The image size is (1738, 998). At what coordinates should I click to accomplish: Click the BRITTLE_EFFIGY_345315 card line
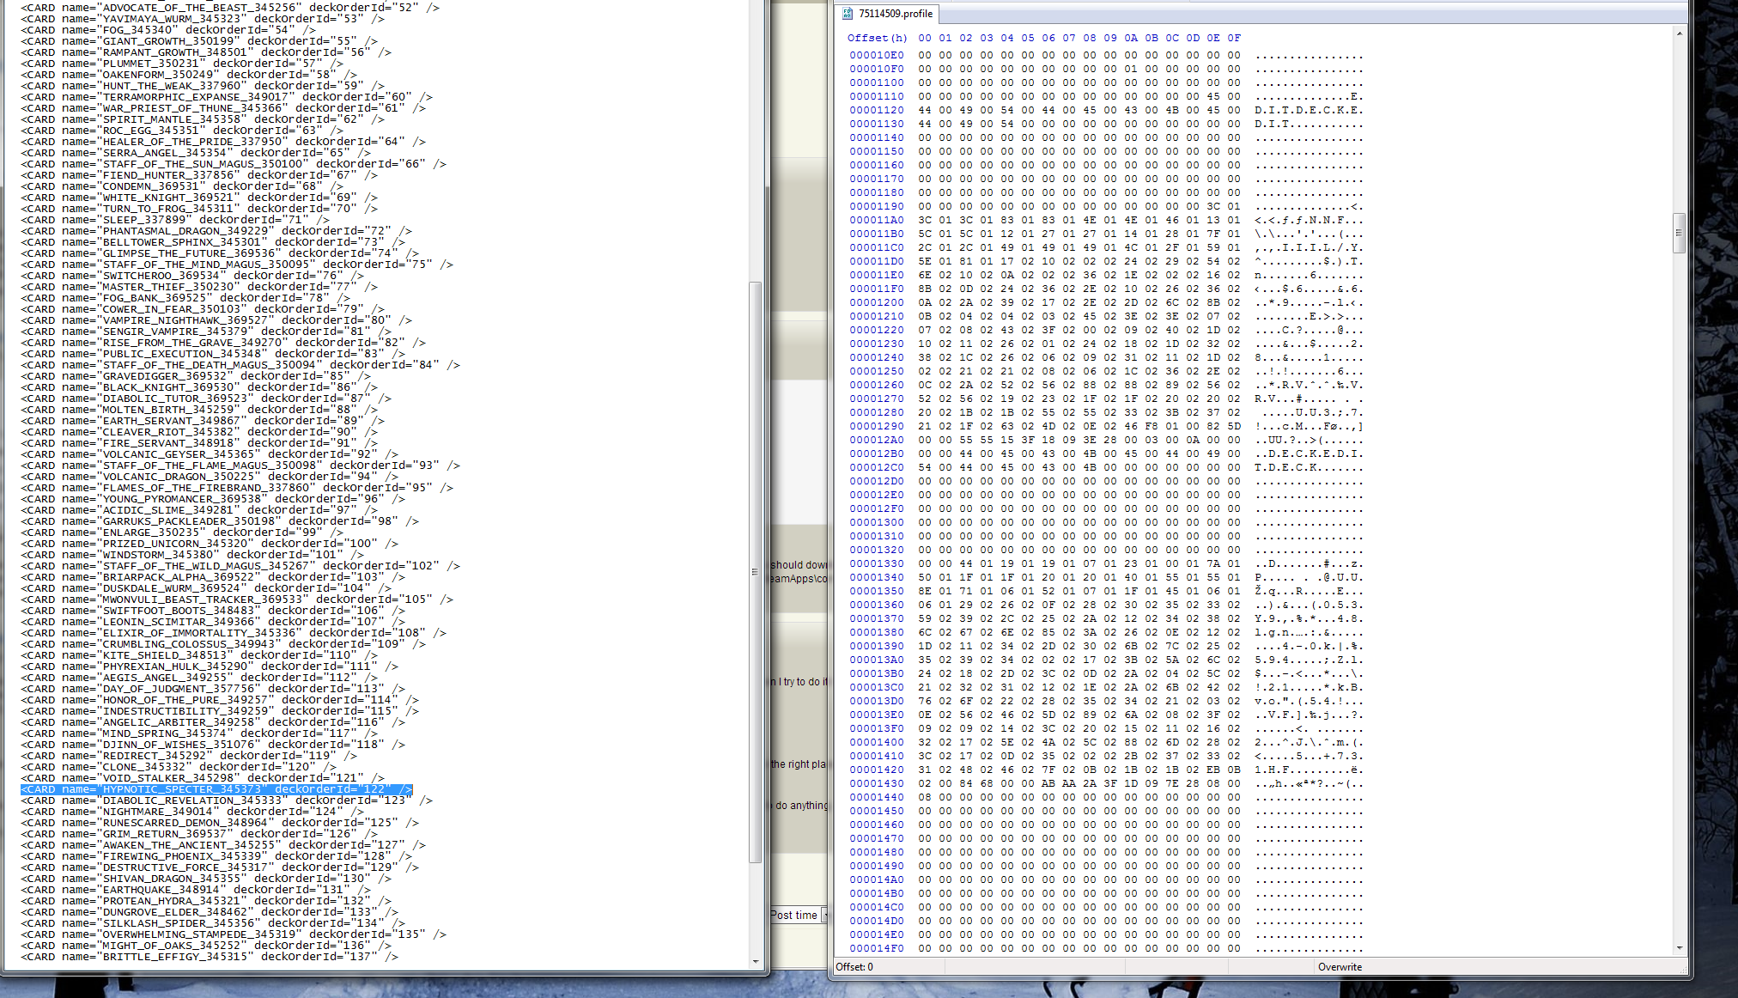(x=210, y=957)
